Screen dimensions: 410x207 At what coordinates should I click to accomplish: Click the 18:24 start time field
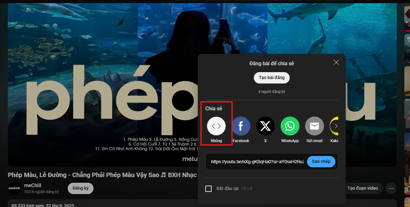pyautogui.click(x=247, y=189)
